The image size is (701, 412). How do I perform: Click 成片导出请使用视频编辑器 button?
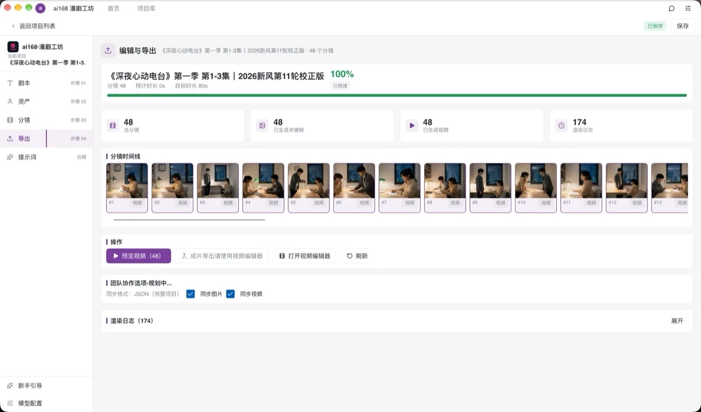[222, 256]
